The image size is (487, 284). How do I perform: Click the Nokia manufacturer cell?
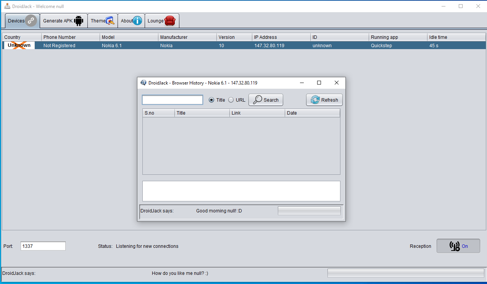[187, 45]
